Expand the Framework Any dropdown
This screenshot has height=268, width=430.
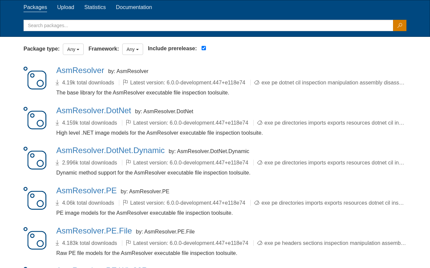tap(133, 49)
